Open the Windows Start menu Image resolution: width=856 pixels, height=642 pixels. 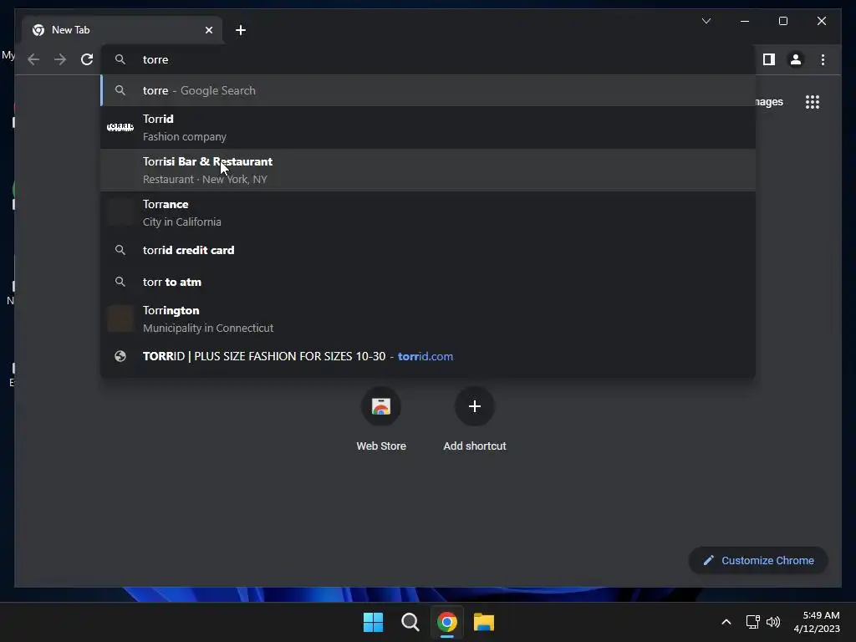(374, 622)
